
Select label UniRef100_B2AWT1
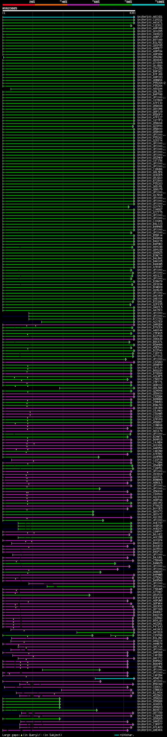click(150, 437)
